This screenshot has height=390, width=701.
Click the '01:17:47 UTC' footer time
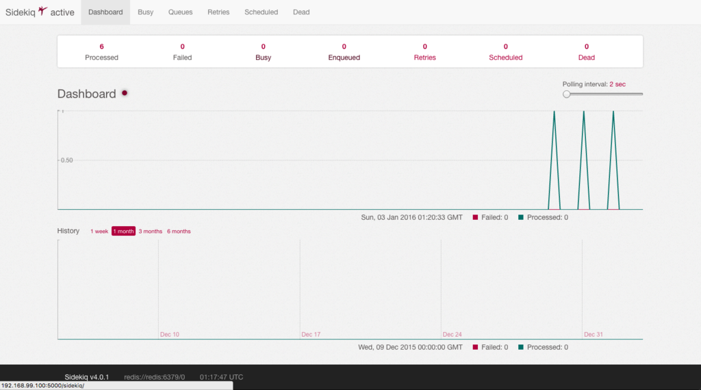coord(221,377)
